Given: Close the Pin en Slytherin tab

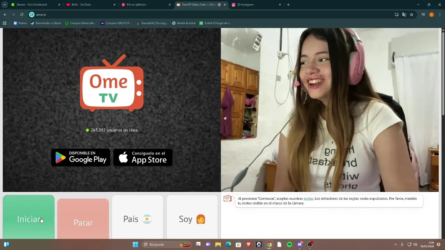Looking at the screenshot, I should pos(170,5).
